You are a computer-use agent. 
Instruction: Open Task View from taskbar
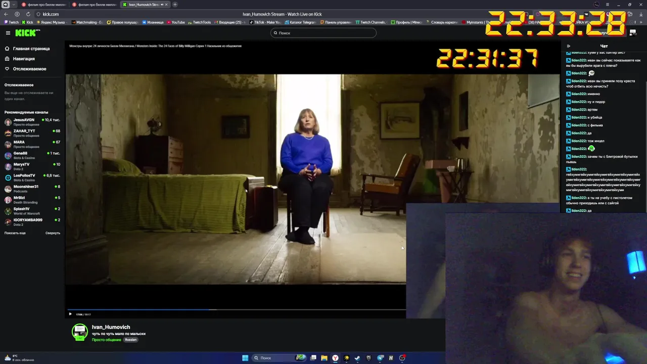(313, 358)
